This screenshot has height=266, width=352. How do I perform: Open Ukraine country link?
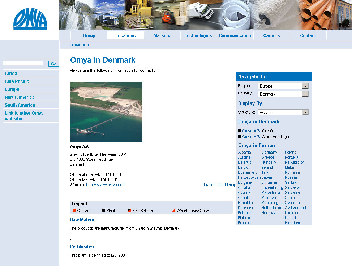coord(291,213)
